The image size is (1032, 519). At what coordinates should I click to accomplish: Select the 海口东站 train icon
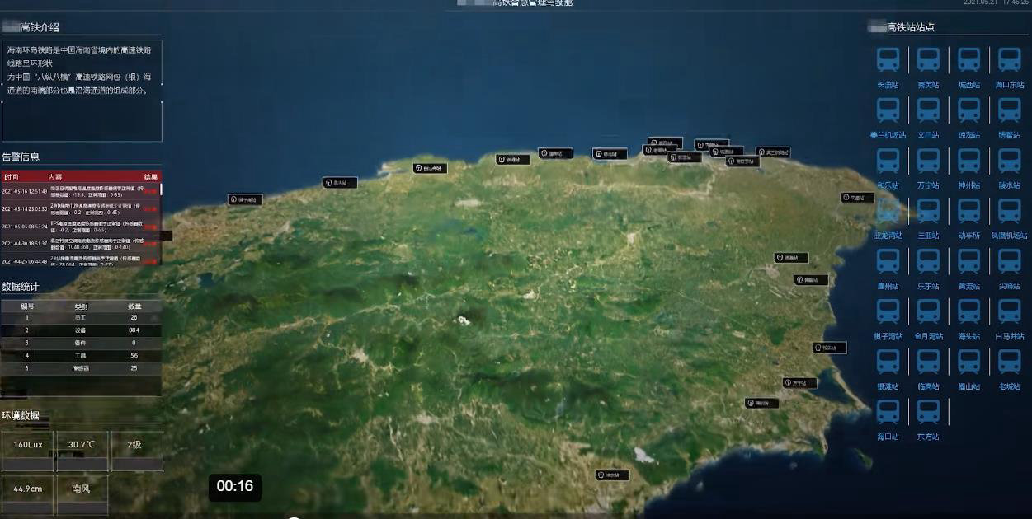tap(1009, 61)
